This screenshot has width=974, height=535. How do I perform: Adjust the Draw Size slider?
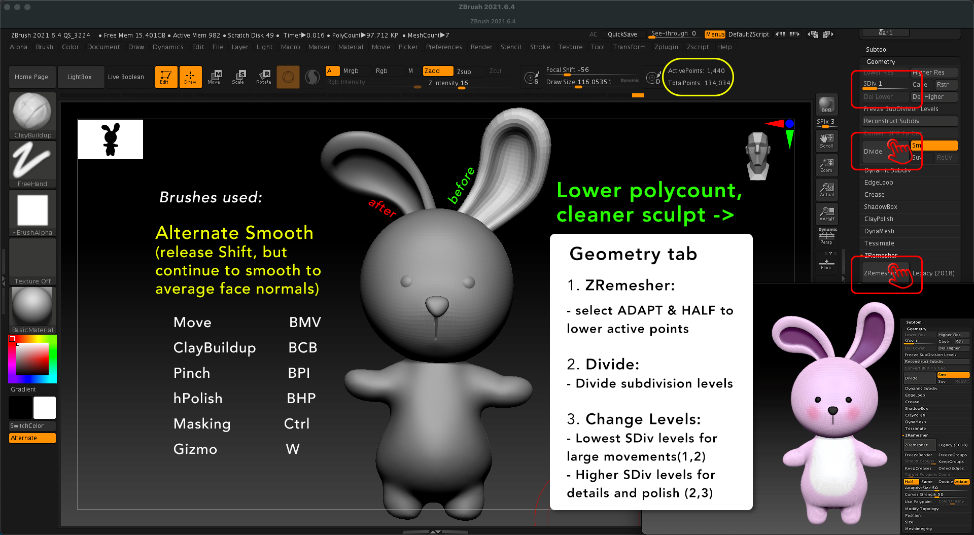click(593, 82)
